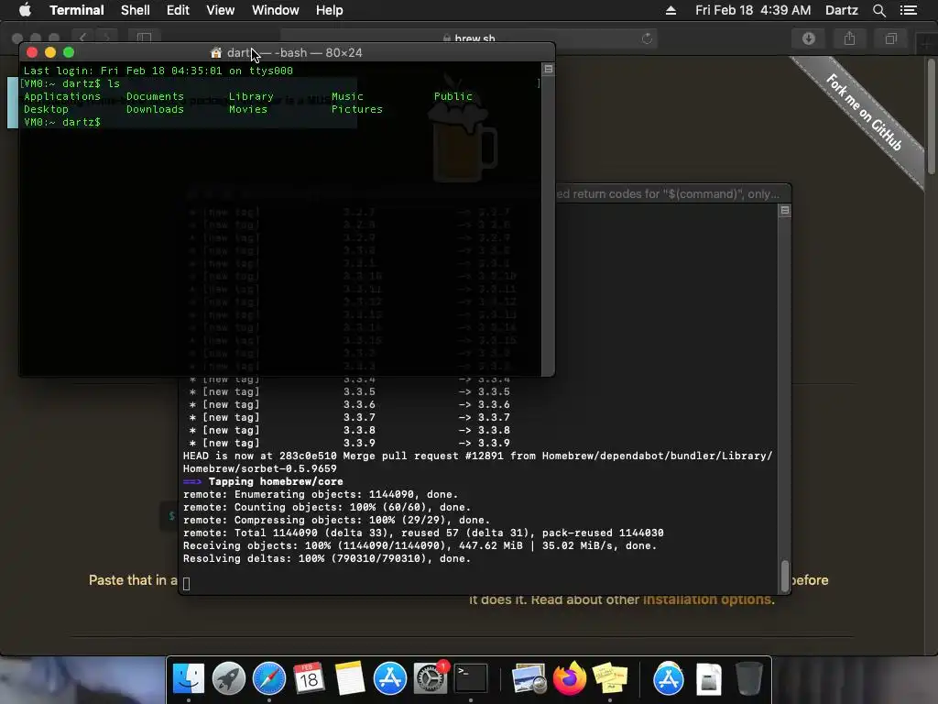
Task: Open the document stack in Dock
Action: tap(709, 678)
